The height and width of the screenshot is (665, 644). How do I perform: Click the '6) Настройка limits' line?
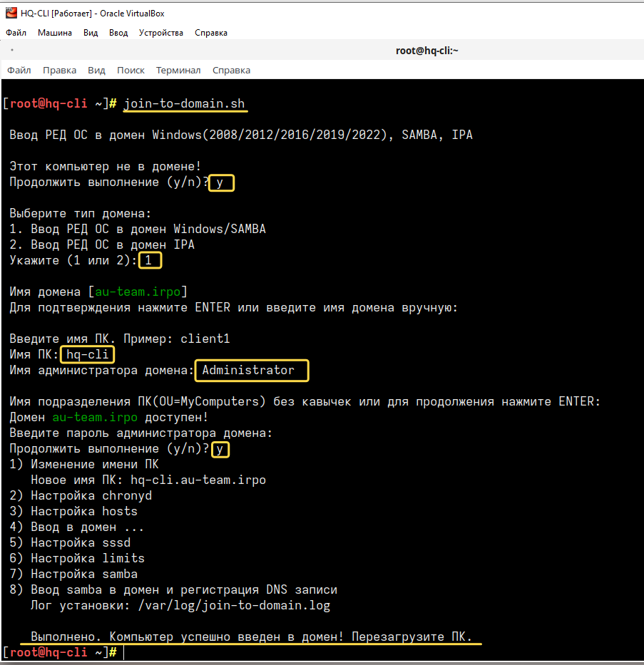tap(77, 559)
